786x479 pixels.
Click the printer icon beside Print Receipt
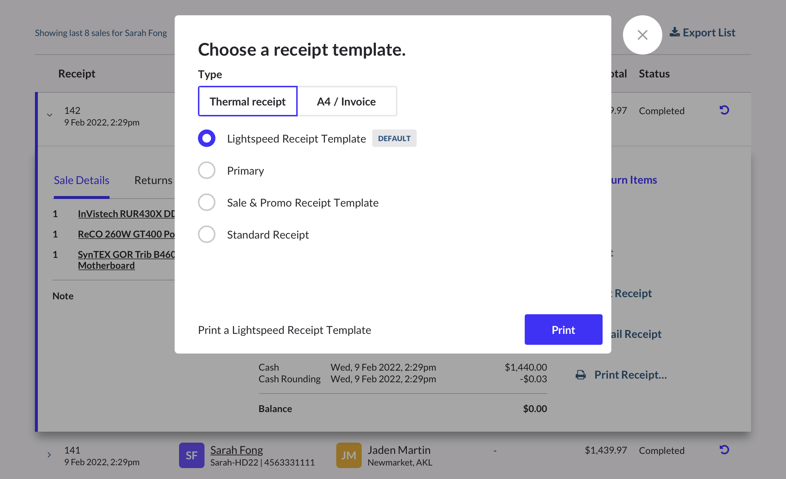click(581, 375)
